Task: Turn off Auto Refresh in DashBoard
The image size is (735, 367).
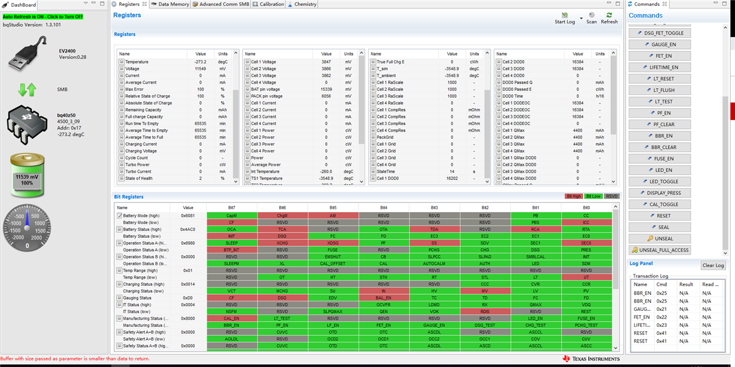Action: (43, 17)
